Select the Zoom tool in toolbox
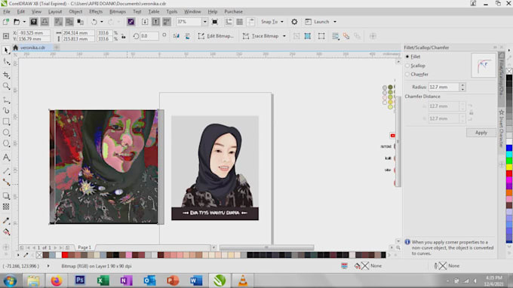This screenshot has width=513, height=288. (x=6, y=86)
